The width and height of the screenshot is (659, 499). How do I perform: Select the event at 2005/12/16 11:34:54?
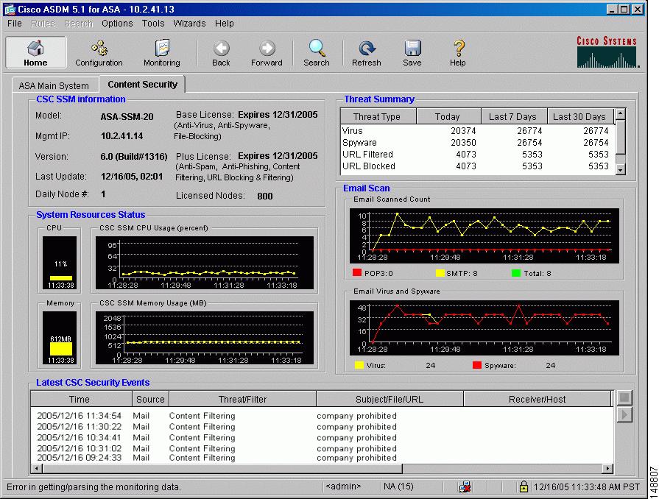[322, 416]
